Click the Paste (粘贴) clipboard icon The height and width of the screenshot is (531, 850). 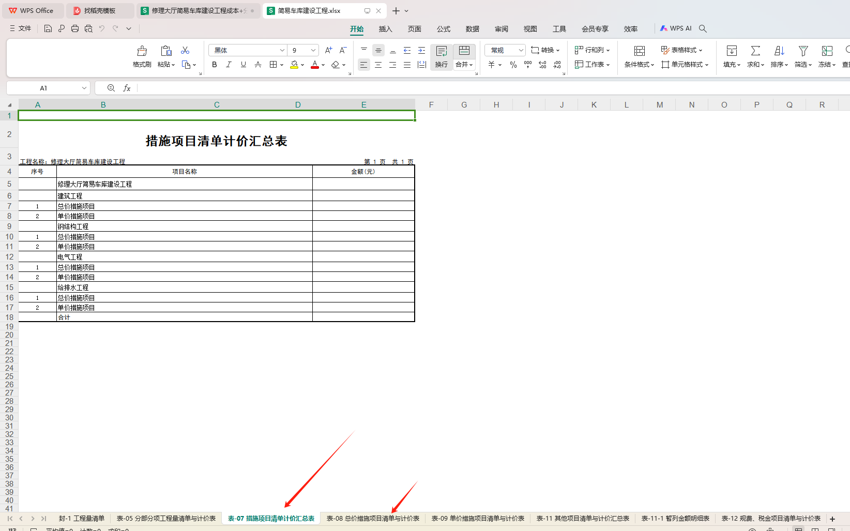(166, 51)
